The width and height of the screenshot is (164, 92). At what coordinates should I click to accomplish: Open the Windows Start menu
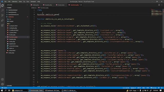pyautogui.click(x=2, y=90)
